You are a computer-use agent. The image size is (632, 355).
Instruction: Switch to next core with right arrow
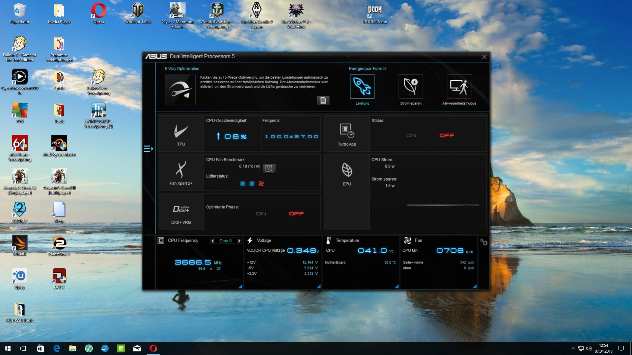click(x=239, y=241)
